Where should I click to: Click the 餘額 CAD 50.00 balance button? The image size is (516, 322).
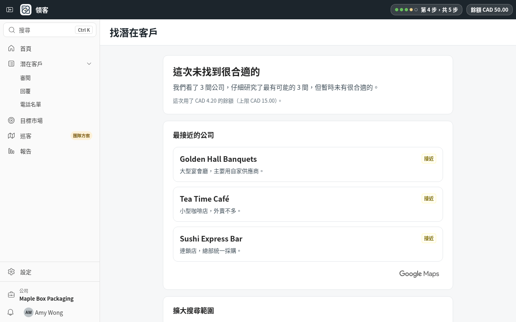(489, 10)
